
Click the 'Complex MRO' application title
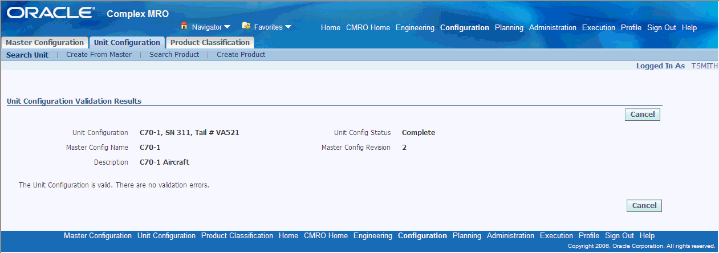tap(138, 14)
